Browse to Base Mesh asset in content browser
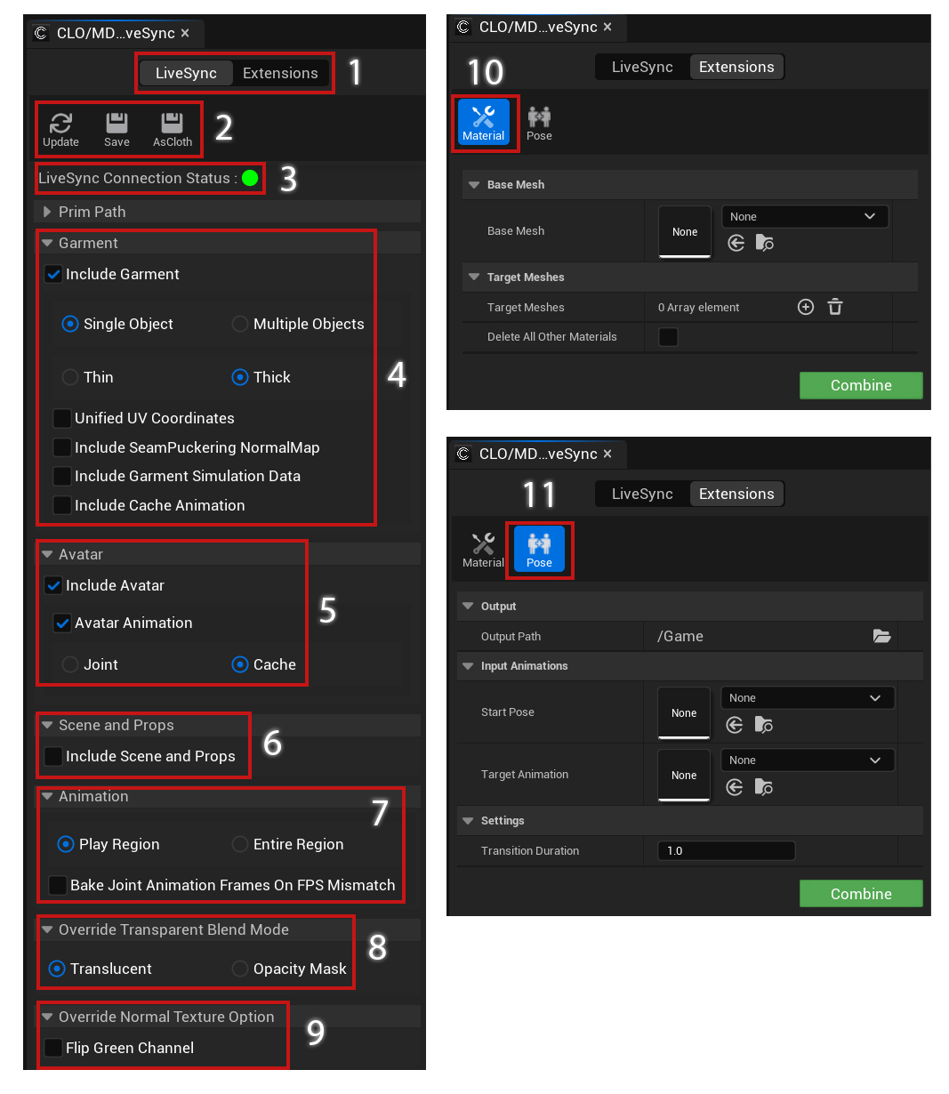Viewport: 949px width, 1094px height. (x=765, y=243)
